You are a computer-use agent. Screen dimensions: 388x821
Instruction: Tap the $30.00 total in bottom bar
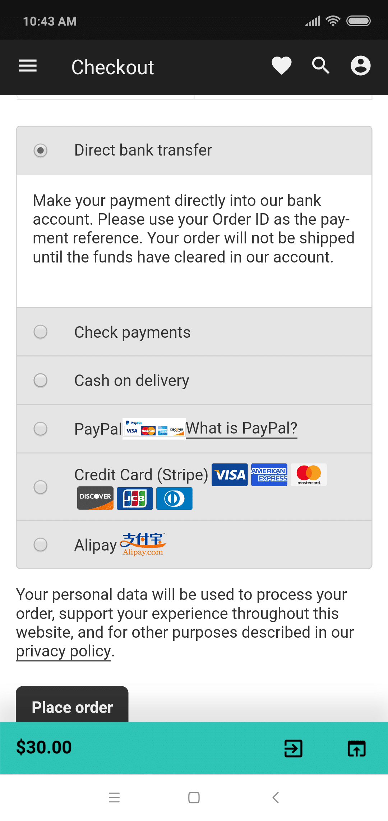tap(44, 747)
